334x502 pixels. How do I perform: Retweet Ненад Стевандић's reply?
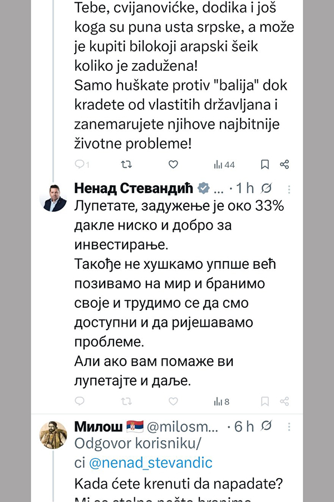(x=127, y=401)
